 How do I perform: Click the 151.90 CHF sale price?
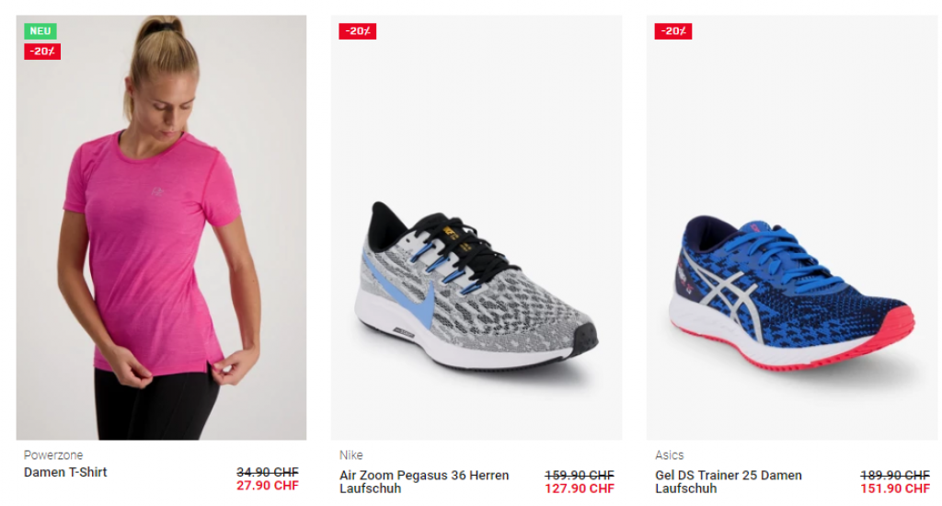point(894,489)
